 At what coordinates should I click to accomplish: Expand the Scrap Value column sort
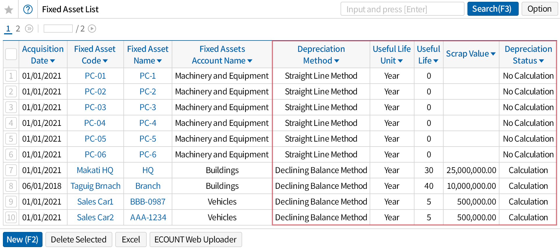pyautogui.click(x=493, y=54)
